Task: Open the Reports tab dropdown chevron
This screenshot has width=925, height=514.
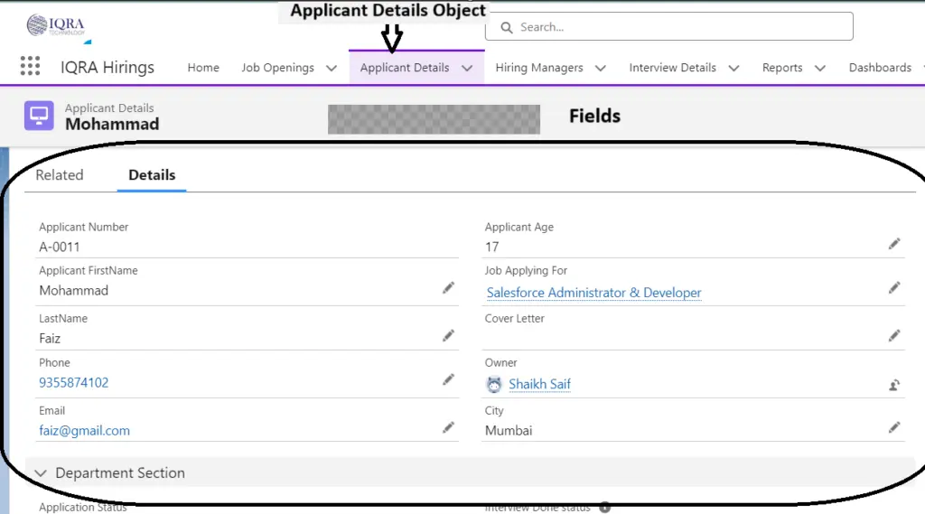Action: coord(820,68)
